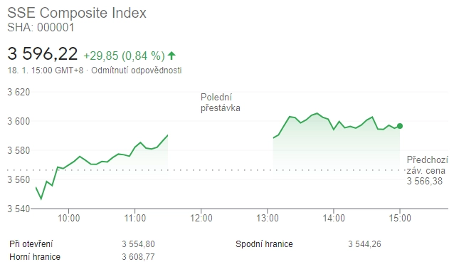Click the +29,85 (0,84 %) change value
Viewport: 454px width, 267px height.
(x=125, y=56)
